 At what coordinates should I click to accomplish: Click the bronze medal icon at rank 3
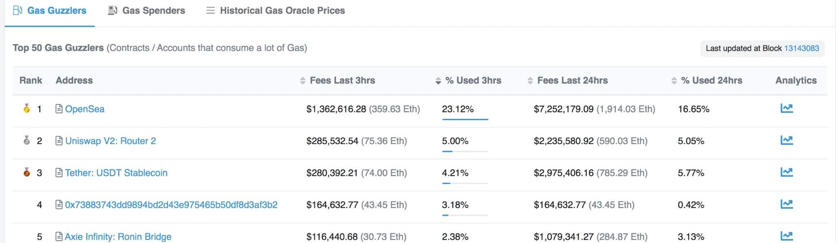27,172
